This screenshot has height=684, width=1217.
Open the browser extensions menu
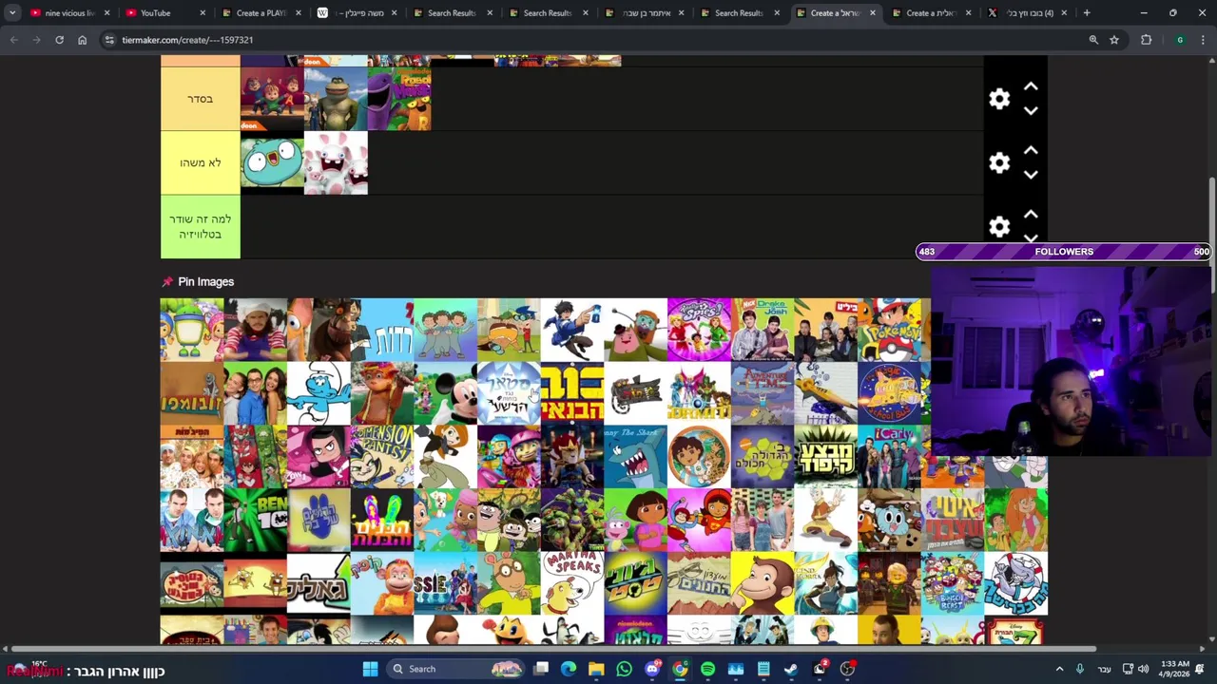click(1146, 40)
